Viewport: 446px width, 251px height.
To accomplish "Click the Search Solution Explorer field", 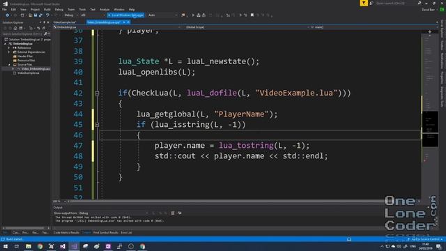I will pyautogui.click(x=22, y=34).
